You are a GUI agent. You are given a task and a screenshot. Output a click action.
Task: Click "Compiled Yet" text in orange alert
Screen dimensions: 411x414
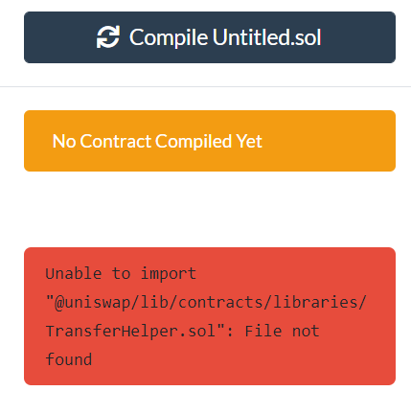(x=209, y=141)
